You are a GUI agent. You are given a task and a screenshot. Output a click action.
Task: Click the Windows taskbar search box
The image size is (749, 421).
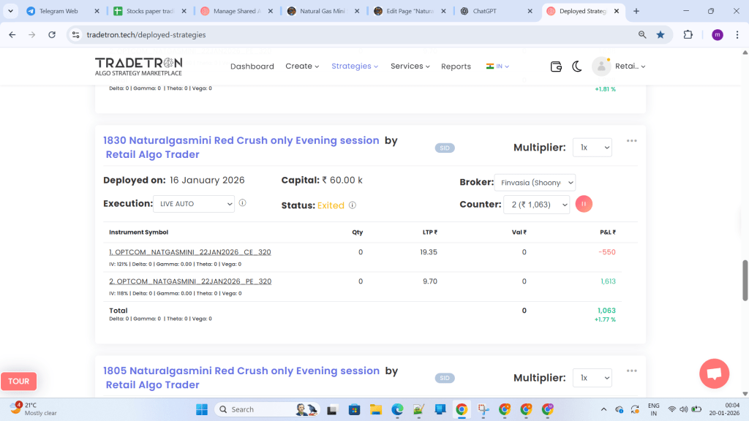click(263, 409)
